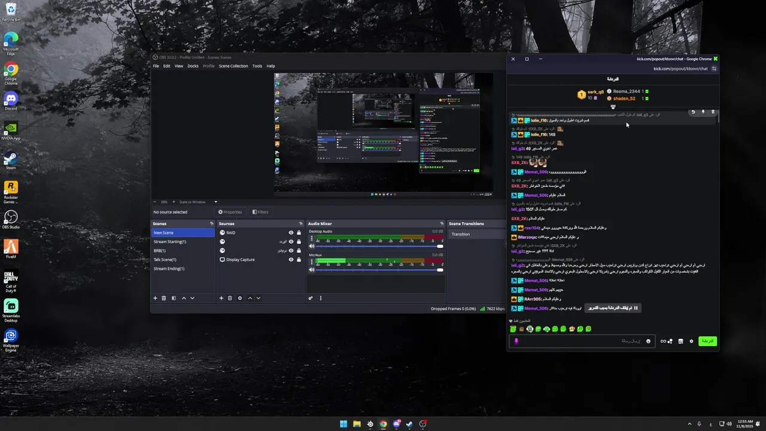Viewport: 766px width, 431px height.
Task: Move source down in Sources list
Action: (x=258, y=298)
